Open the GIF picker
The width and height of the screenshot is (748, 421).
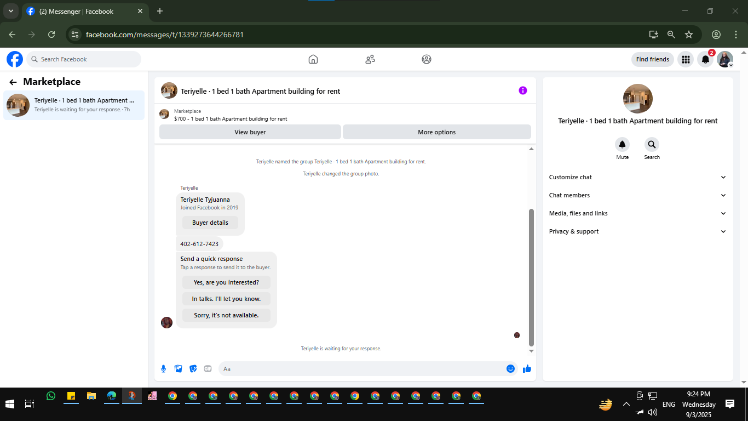pyautogui.click(x=208, y=369)
